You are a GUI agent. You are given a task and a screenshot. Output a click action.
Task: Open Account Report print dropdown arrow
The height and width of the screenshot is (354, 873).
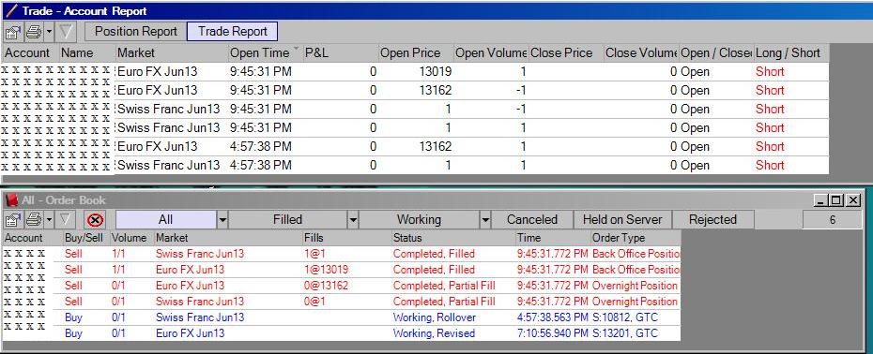click(x=49, y=32)
